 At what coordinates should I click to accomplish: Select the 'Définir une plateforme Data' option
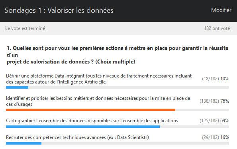tap(99, 79)
